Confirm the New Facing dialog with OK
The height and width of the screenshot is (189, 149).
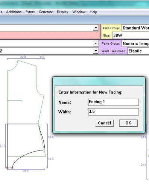pos(128,123)
